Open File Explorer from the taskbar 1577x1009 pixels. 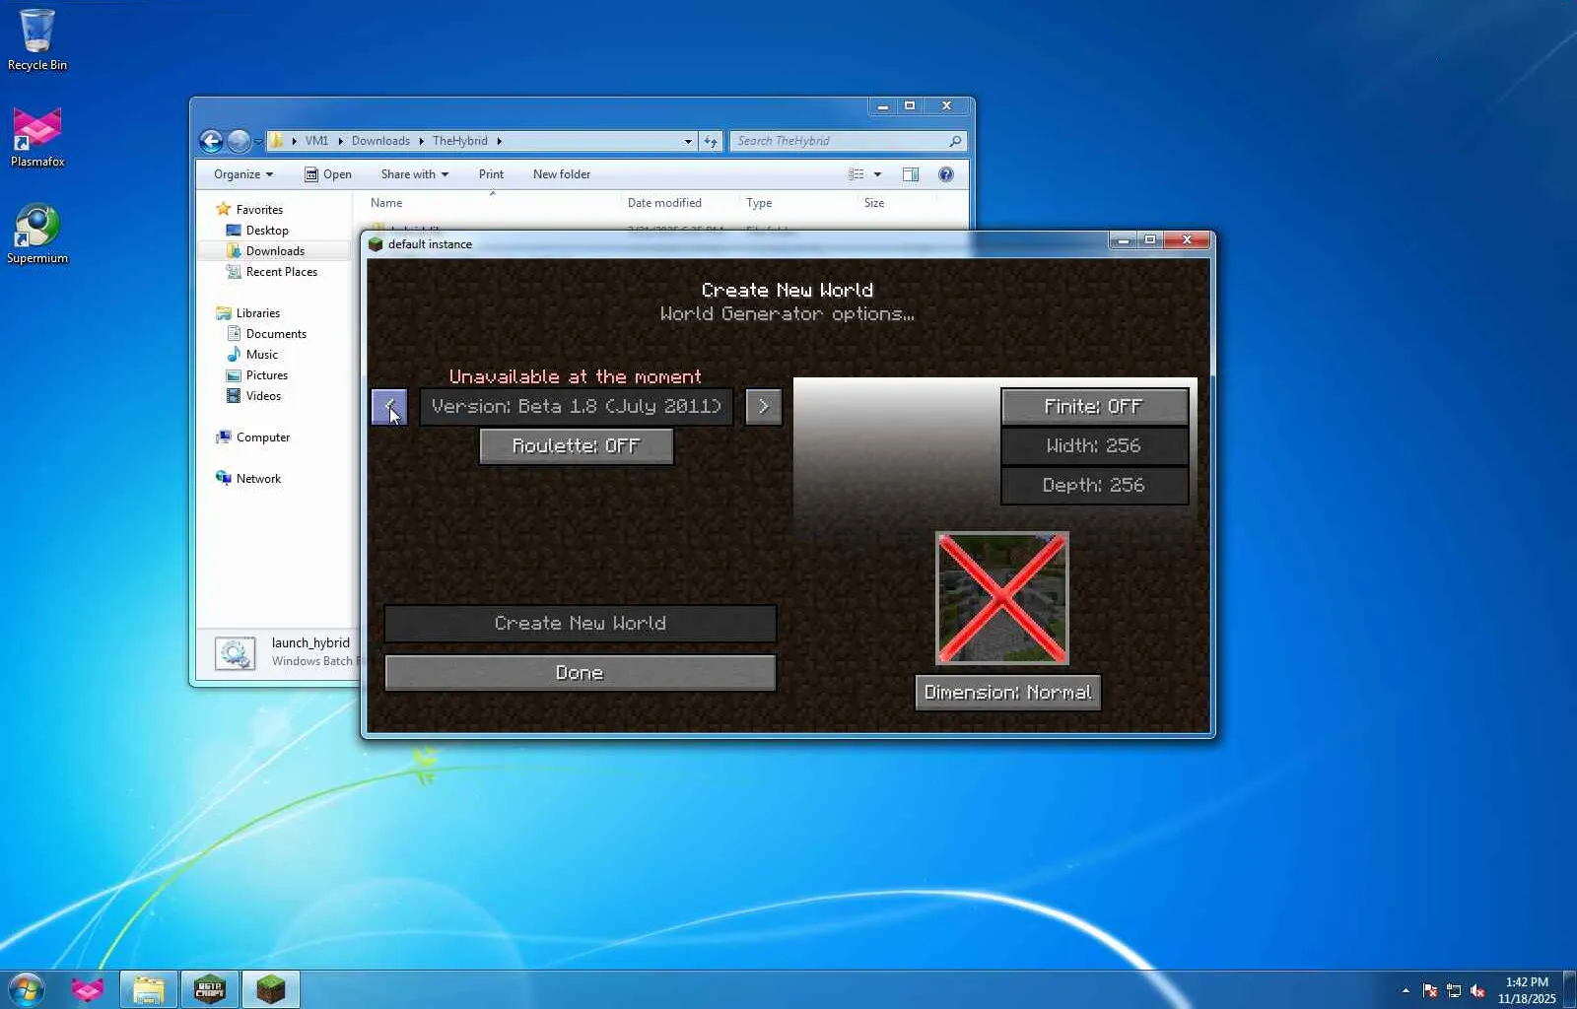(x=149, y=989)
